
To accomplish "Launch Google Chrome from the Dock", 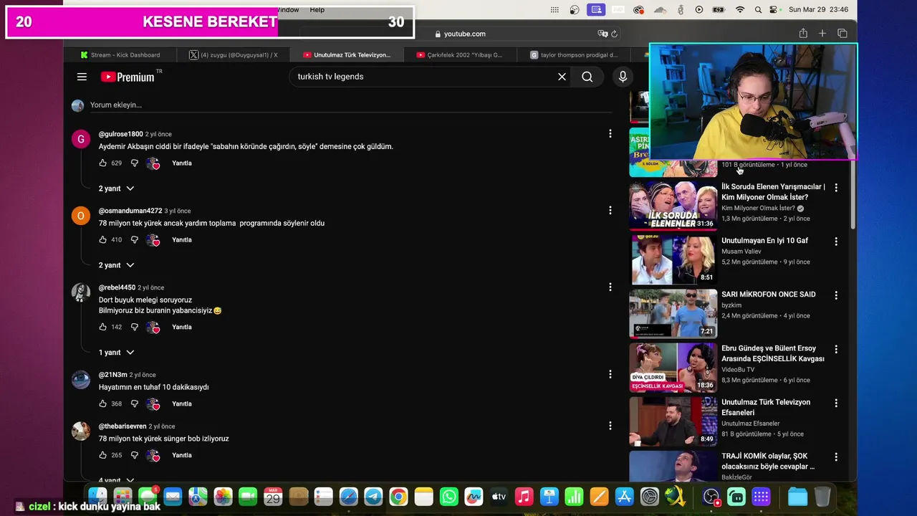I will point(398,497).
